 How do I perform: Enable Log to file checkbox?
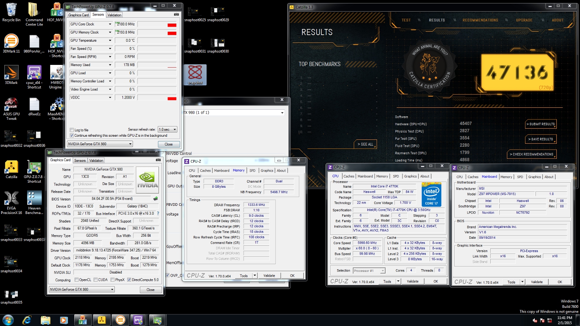coord(72,130)
